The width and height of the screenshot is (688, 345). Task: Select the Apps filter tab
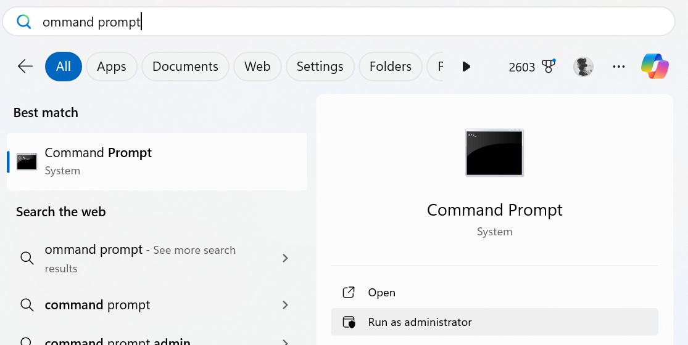(x=112, y=67)
